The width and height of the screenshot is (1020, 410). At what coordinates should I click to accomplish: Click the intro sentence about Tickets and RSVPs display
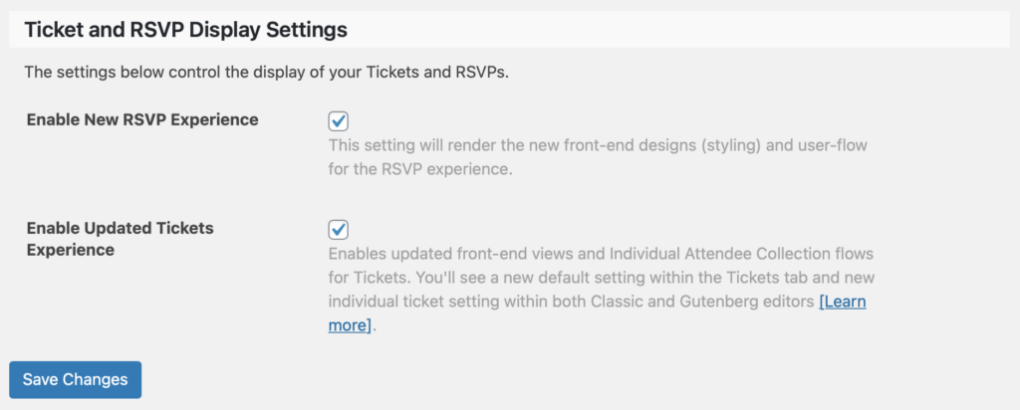(x=266, y=72)
